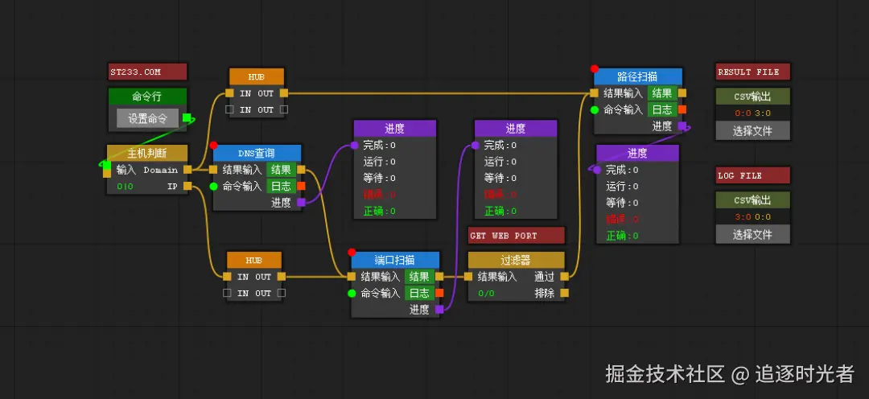Click the 路径扫描 node title
Screen dimensions: 869x399
coord(638,77)
